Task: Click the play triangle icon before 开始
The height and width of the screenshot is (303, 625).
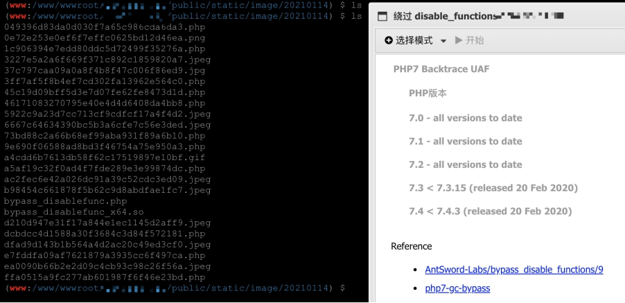Action: click(459, 40)
